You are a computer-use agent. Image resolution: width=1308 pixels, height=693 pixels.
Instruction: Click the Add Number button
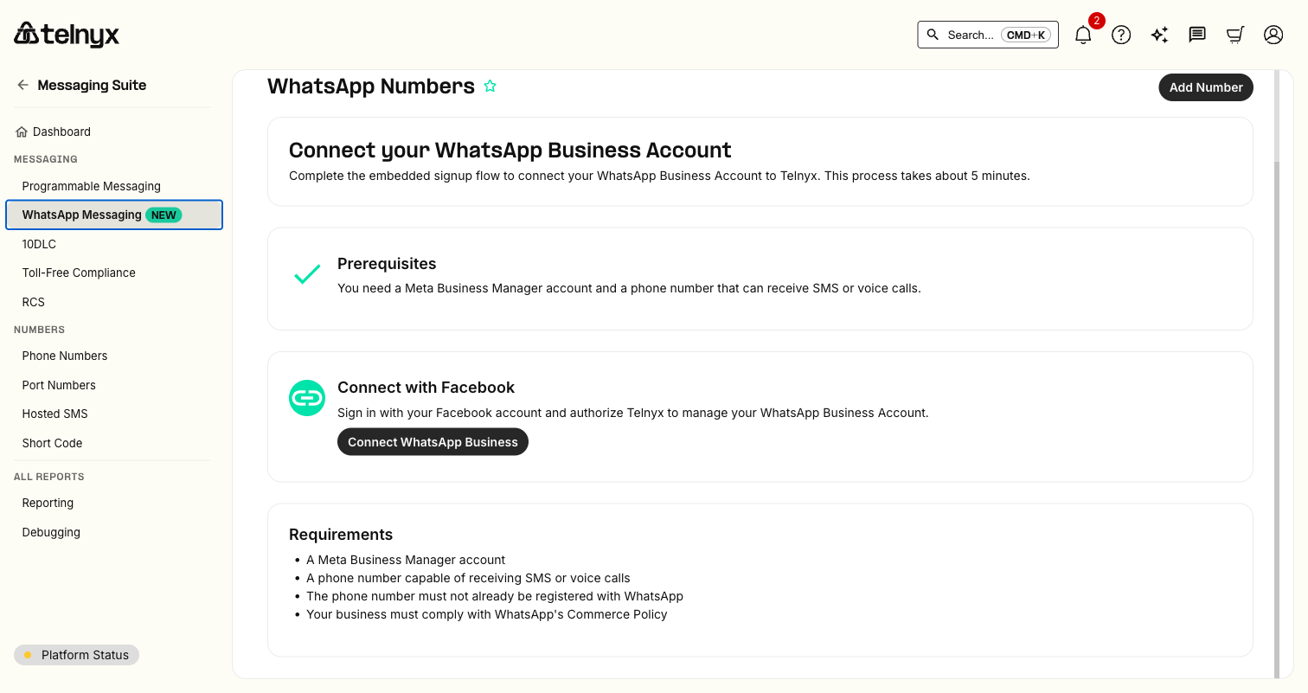(x=1206, y=87)
